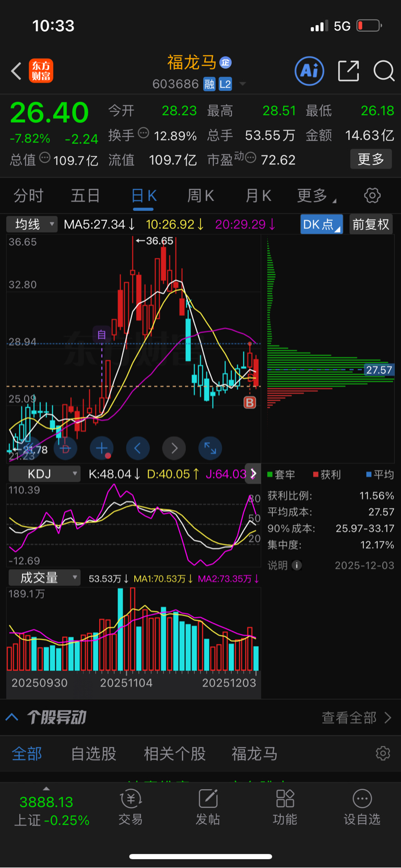This screenshot has width=401, height=868.
Task: Tap the 集中度 12.17% value
Action: pyautogui.click(x=377, y=545)
